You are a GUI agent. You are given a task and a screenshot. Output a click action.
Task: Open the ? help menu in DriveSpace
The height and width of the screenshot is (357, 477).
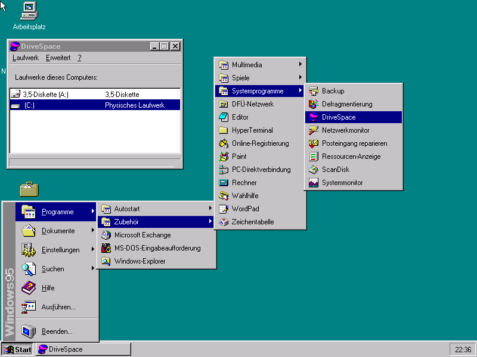coord(79,58)
